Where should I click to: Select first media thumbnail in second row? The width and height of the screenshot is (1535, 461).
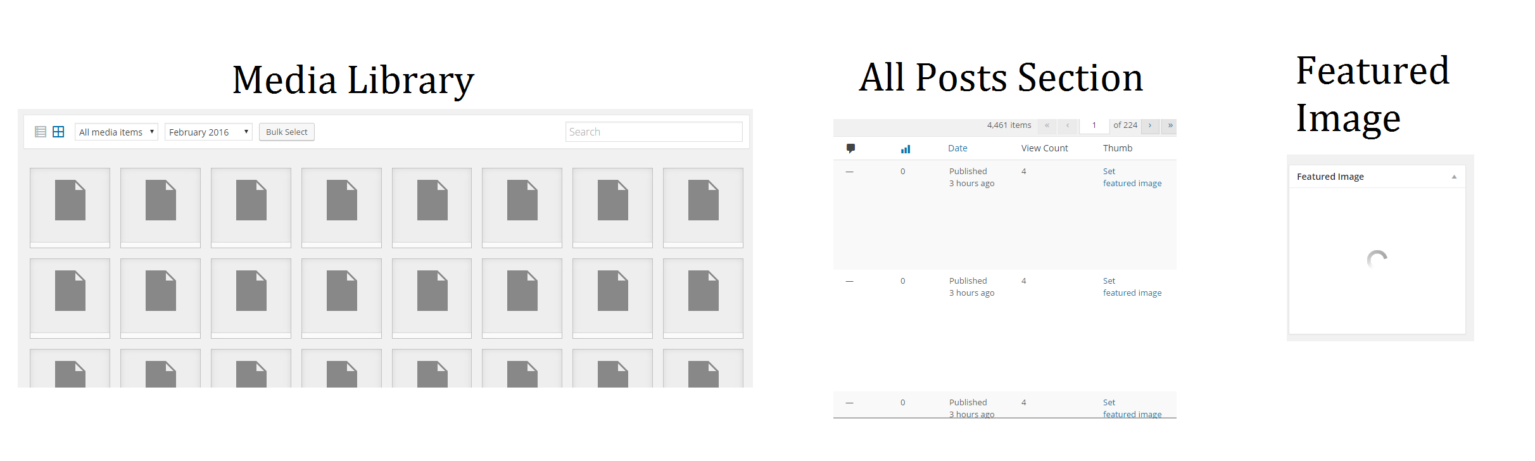click(70, 298)
